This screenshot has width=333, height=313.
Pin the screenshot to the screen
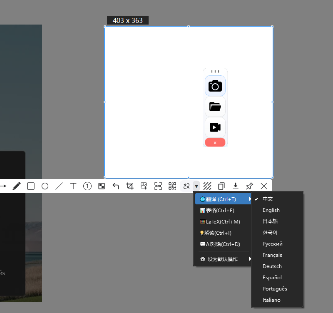(x=249, y=186)
